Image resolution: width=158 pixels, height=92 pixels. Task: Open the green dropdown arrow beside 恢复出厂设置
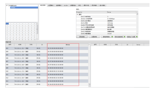(x=137, y=37)
